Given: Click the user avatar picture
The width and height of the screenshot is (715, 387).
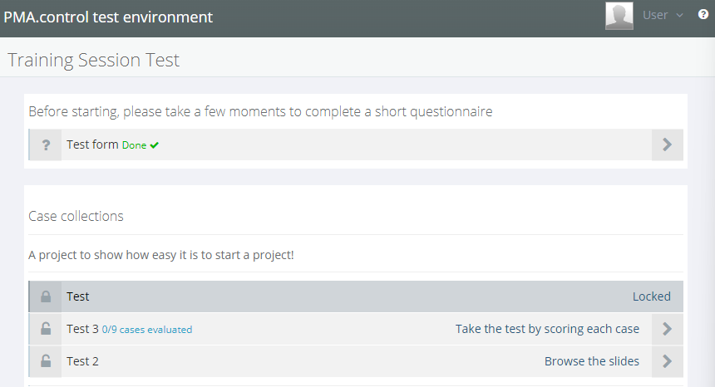Looking at the screenshot, I should [619, 16].
